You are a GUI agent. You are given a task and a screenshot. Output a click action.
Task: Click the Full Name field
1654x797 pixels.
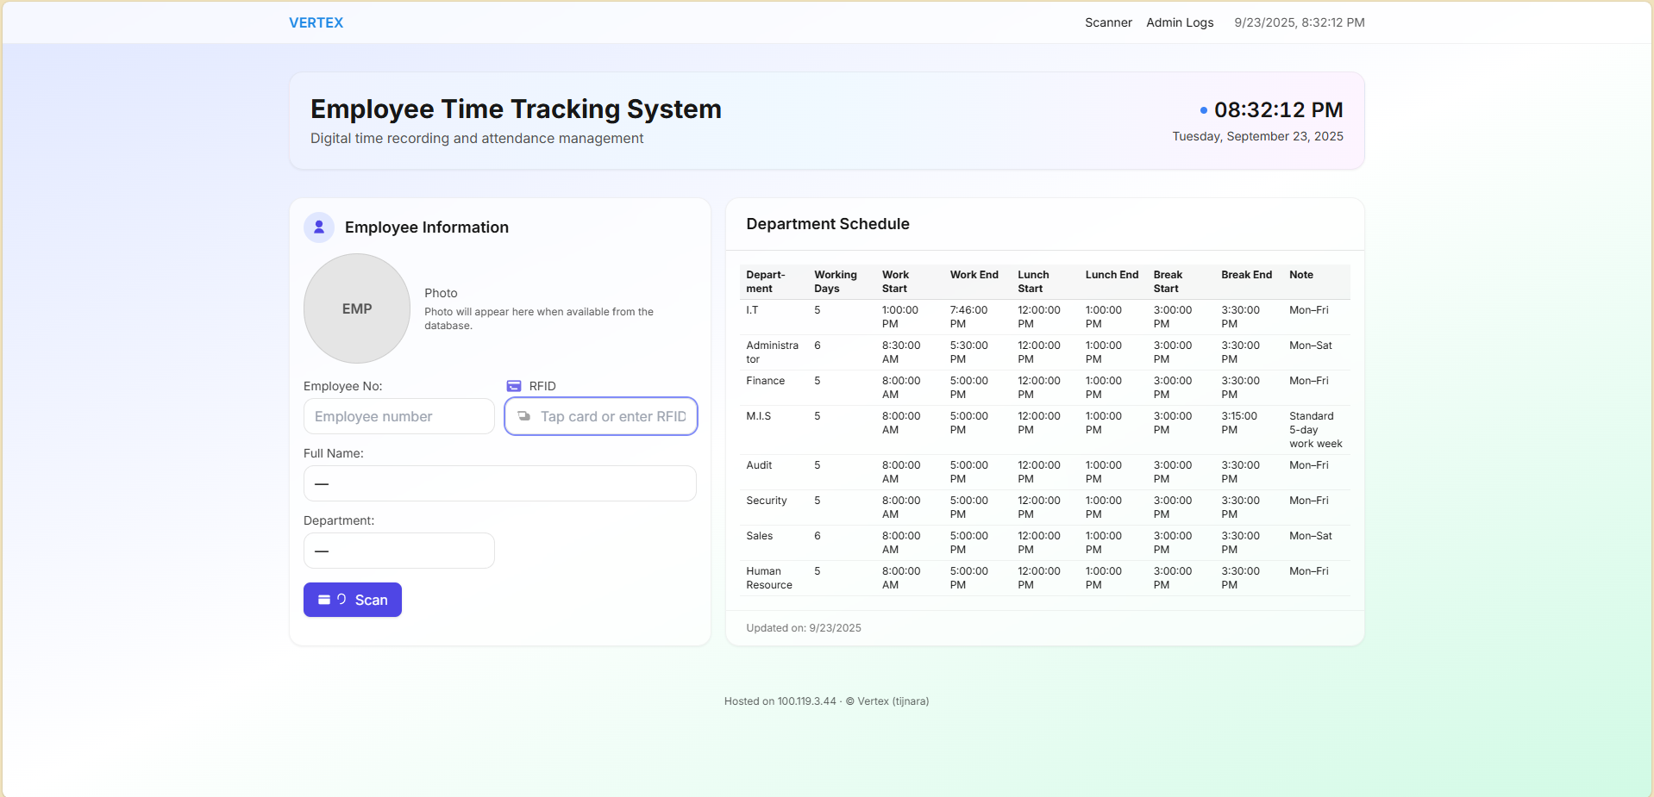tap(499, 483)
